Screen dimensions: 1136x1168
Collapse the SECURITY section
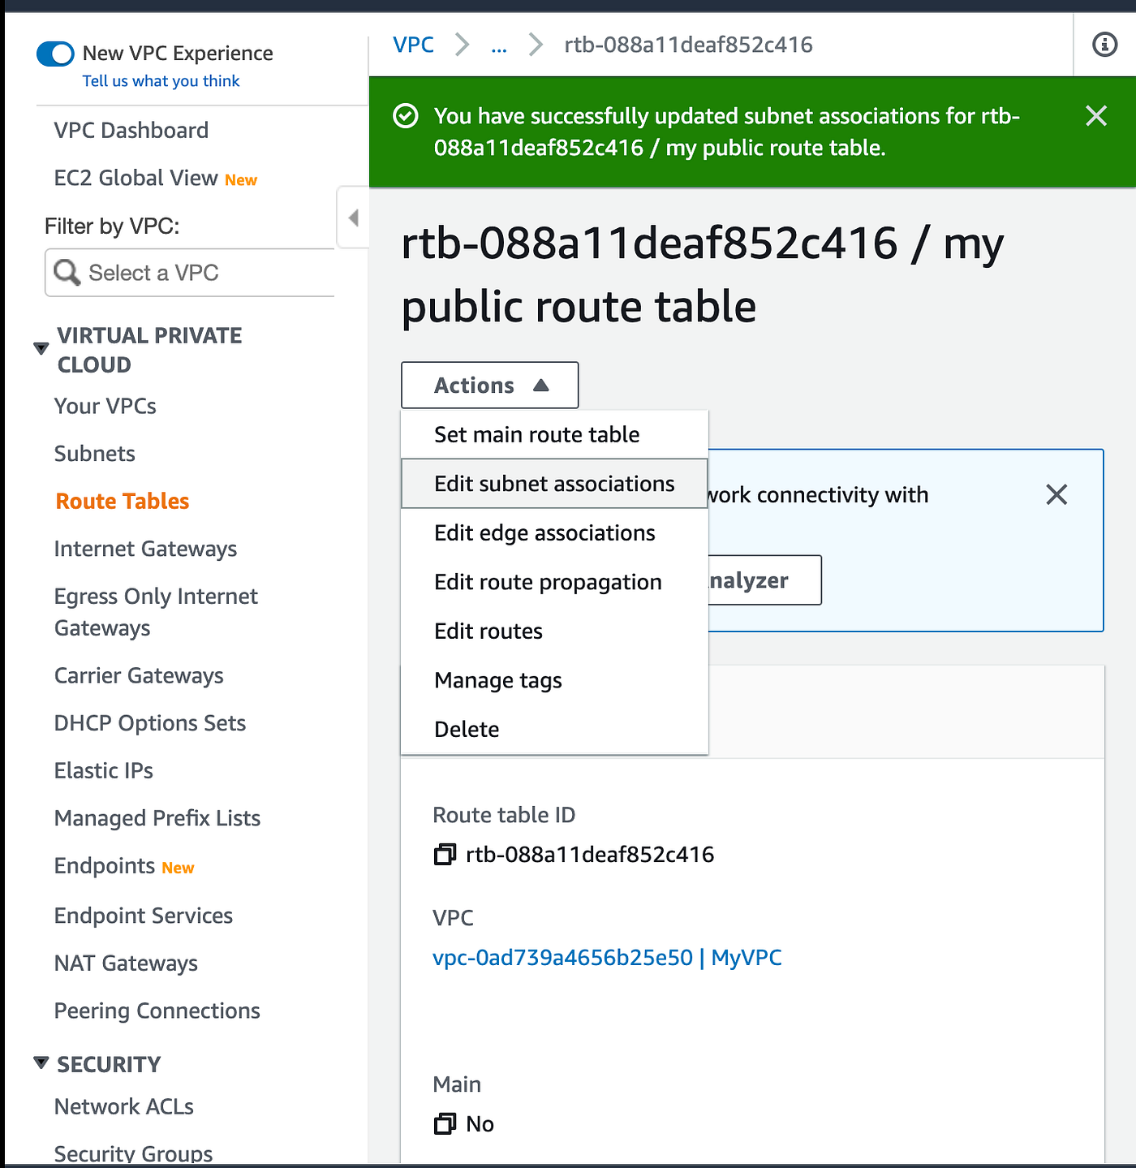click(x=41, y=1062)
